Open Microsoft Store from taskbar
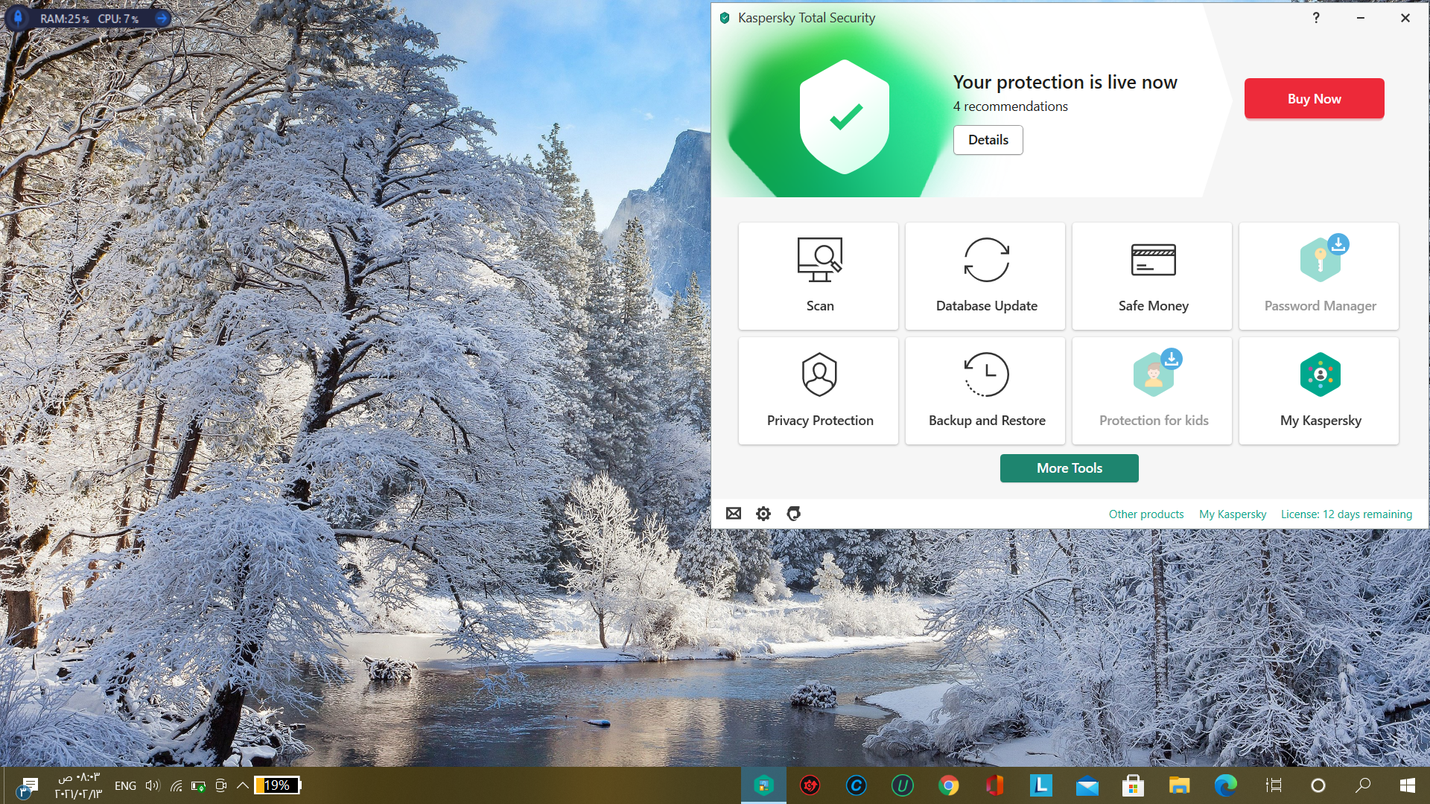Image resolution: width=1430 pixels, height=804 pixels. 1133,785
